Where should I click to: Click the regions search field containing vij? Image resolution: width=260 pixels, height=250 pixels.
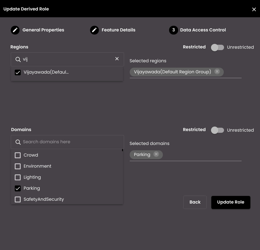pyautogui.click(x=67, y=59)
